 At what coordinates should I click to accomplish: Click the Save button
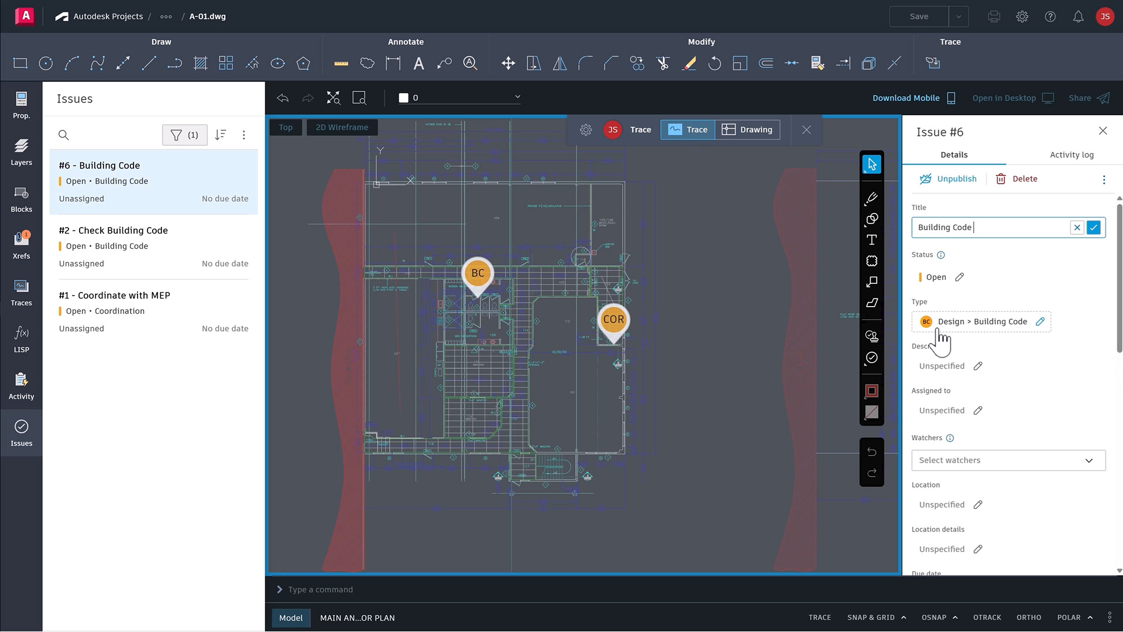[x=919, y=16]
